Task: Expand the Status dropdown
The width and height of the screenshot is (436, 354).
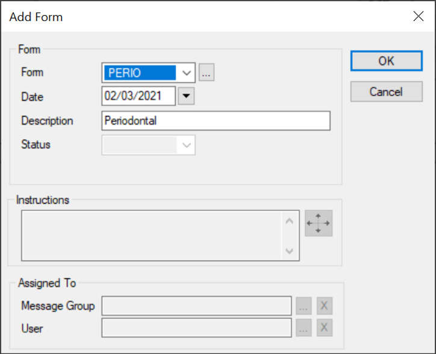Action: [x=187, y=145]
